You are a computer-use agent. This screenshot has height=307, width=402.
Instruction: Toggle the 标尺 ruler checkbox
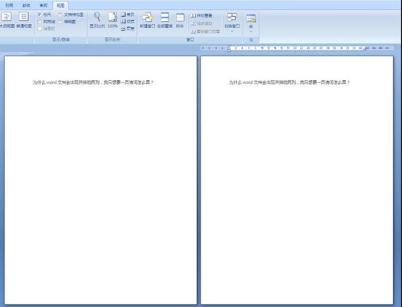40,14
